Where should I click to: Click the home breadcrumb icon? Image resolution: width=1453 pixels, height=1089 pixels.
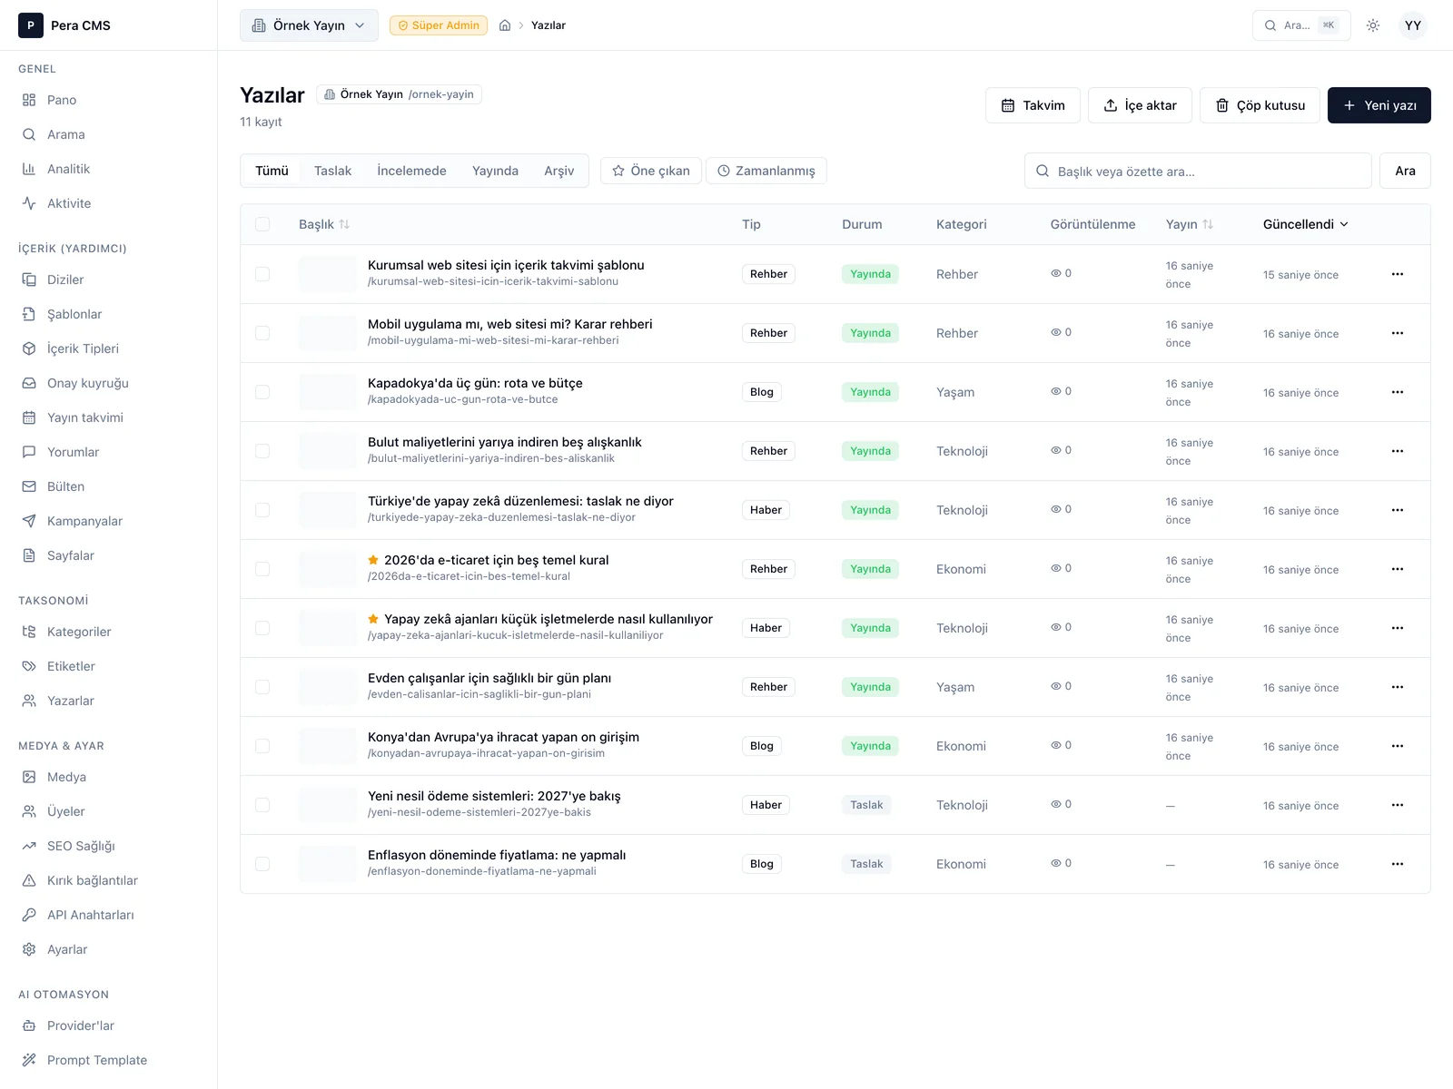505,25
